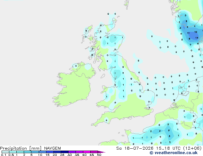Click the 15–20 mm legend color swatch
This screenshot has width=203, height=156.
pos(50,152)
